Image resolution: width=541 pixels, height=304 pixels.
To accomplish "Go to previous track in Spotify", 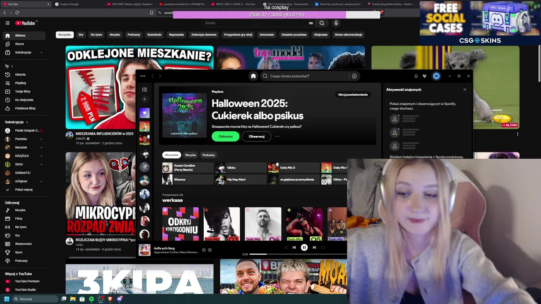I will [294, 247].
